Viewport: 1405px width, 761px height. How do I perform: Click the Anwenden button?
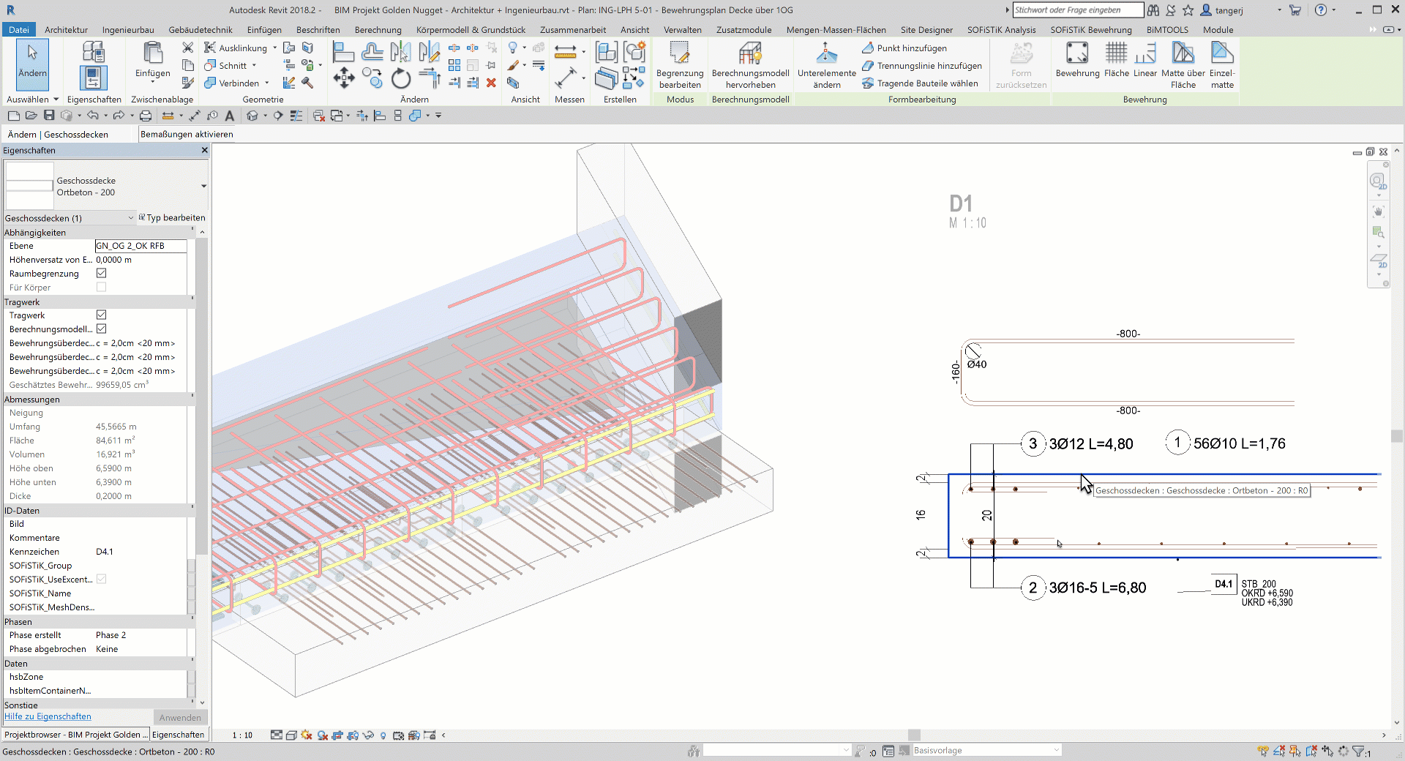pos(180,717)
